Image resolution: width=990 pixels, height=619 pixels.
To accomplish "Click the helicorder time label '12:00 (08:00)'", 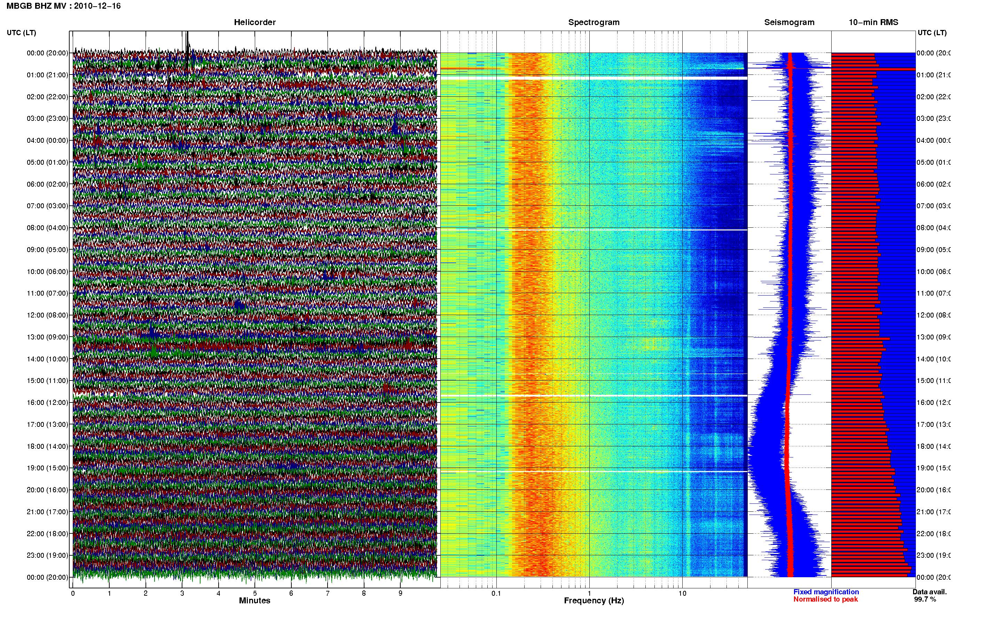I will [47, 315].
